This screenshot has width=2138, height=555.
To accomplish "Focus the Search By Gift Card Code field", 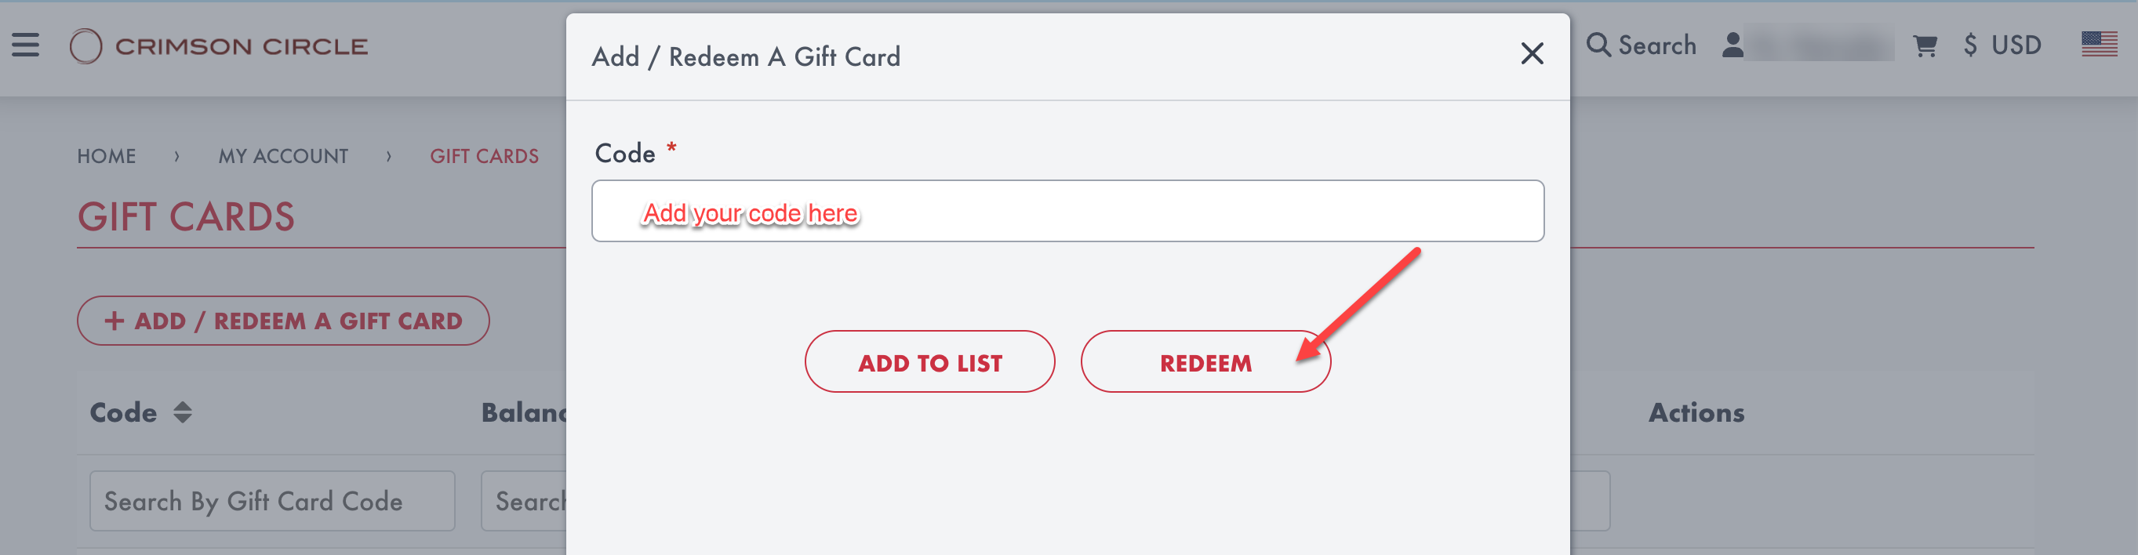I will (272, 501).
